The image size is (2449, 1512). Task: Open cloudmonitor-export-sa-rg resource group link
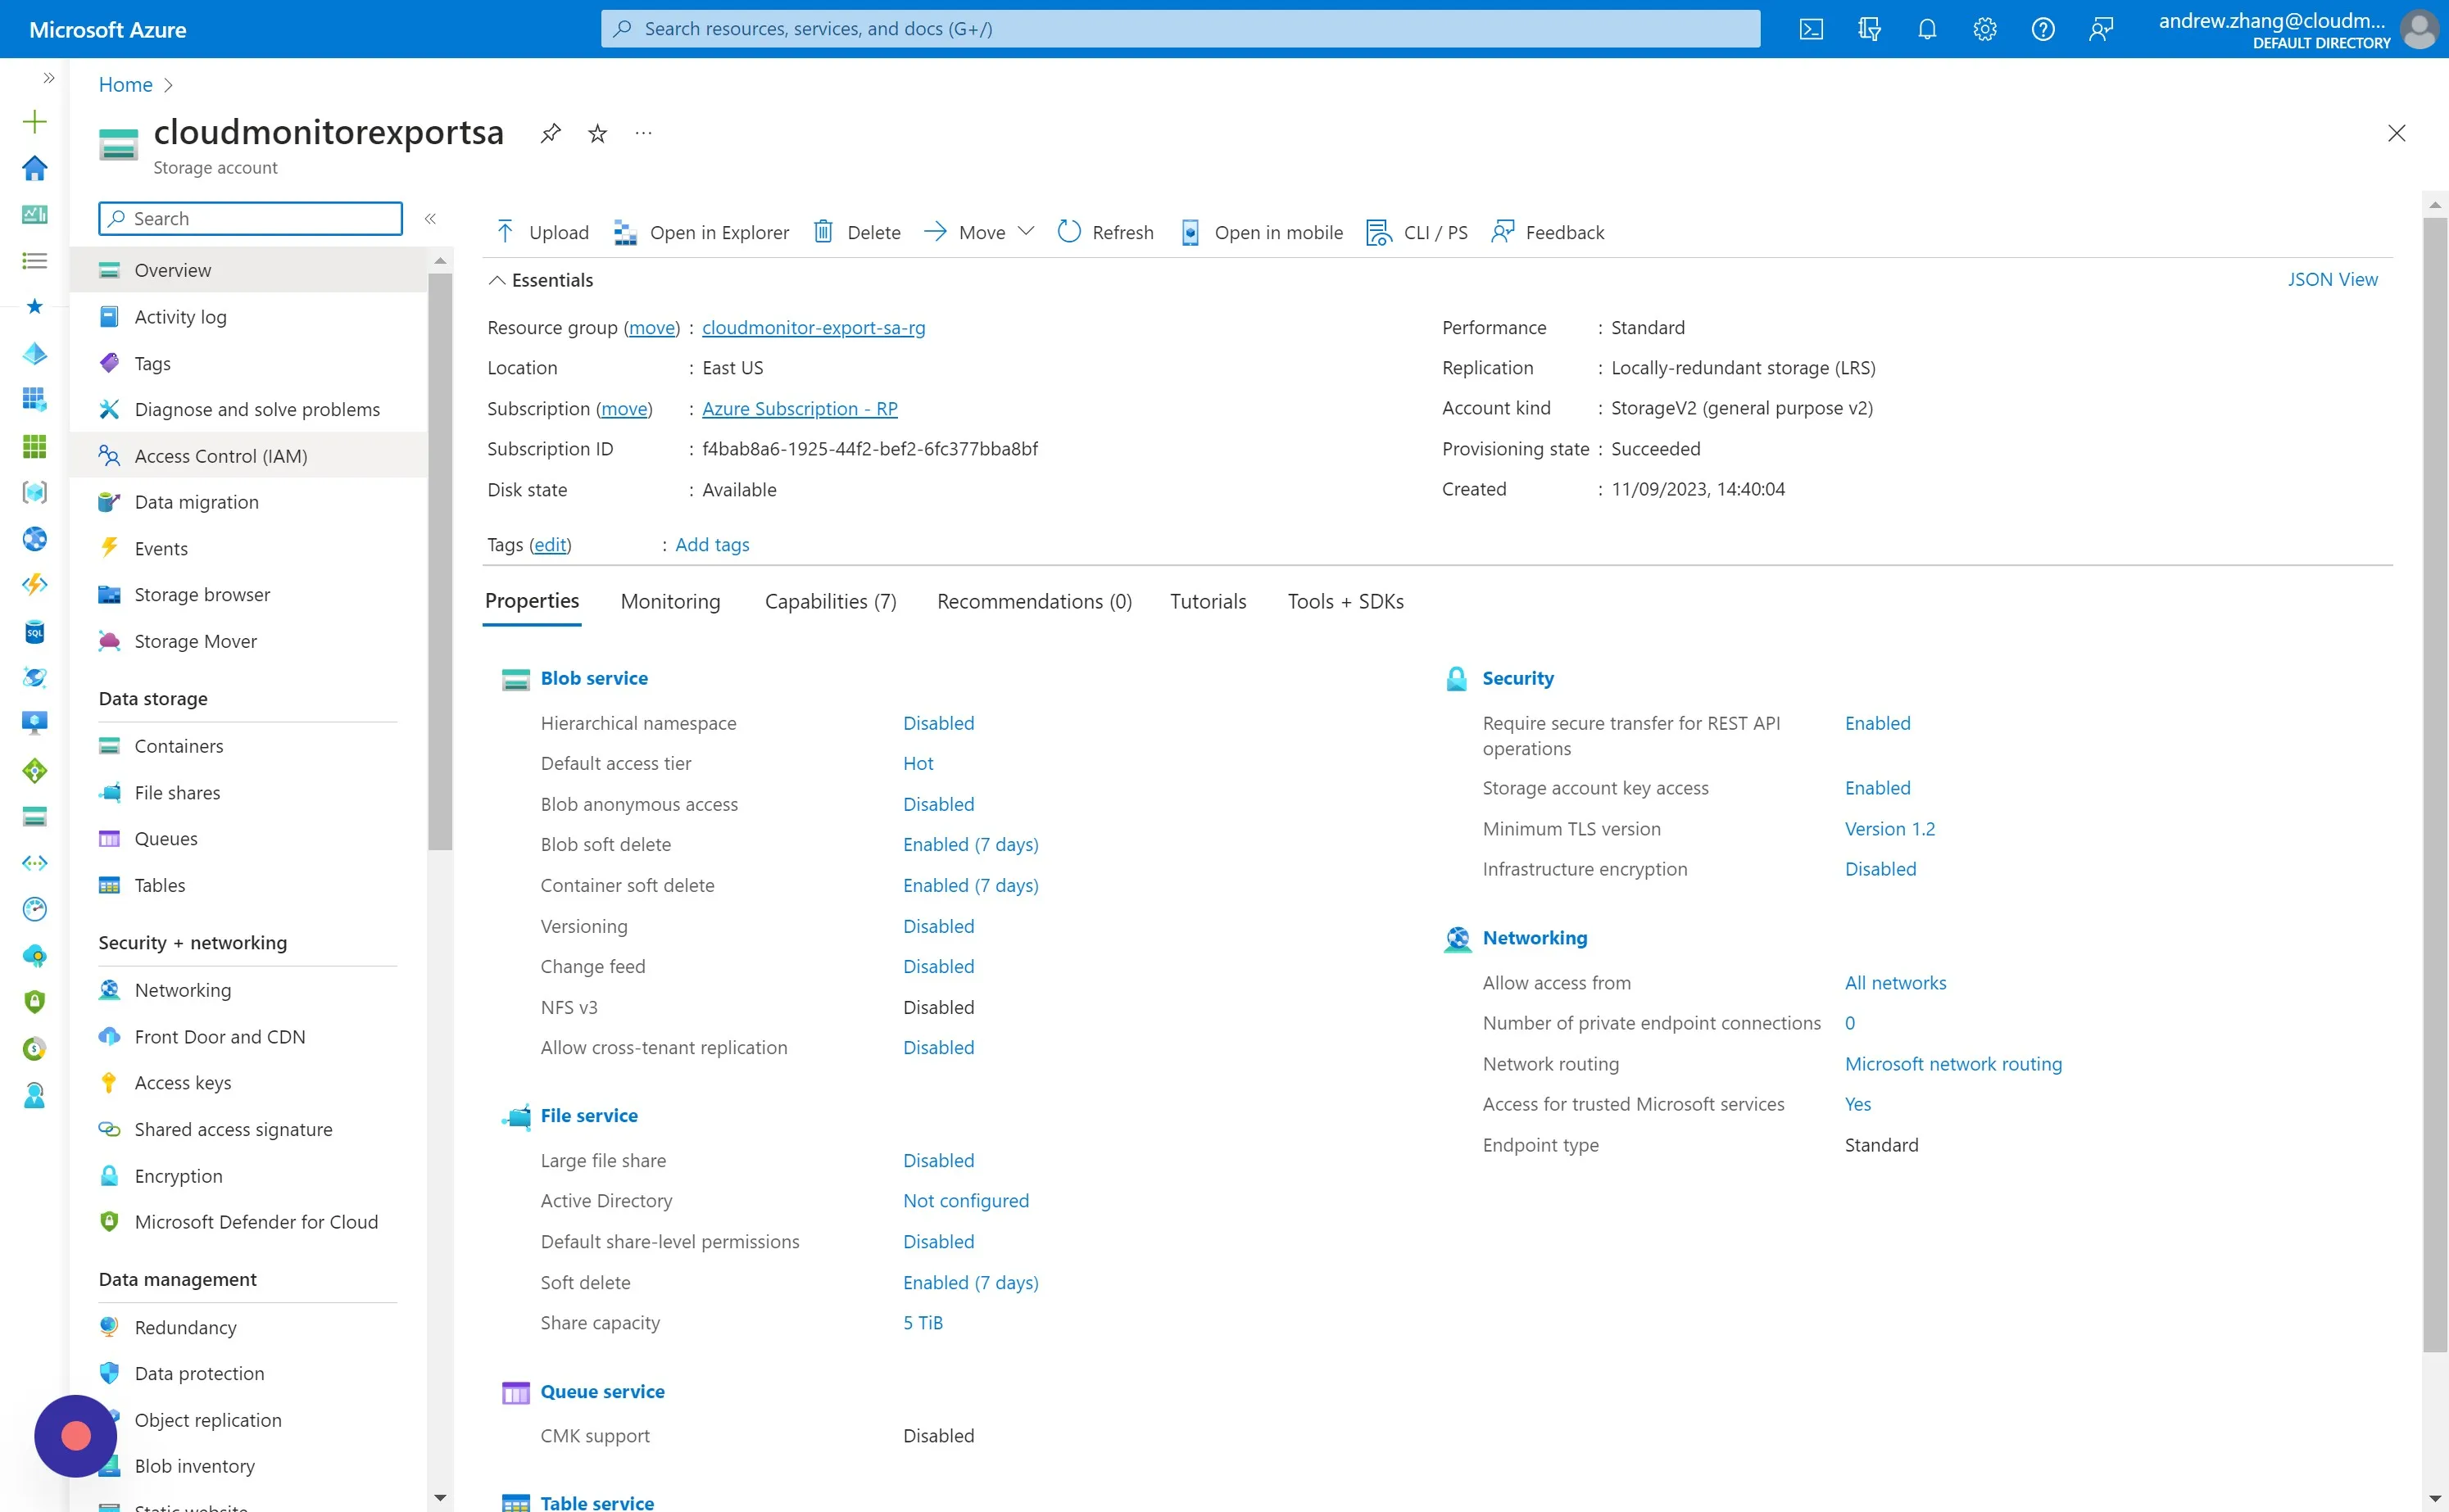point(813,327)
